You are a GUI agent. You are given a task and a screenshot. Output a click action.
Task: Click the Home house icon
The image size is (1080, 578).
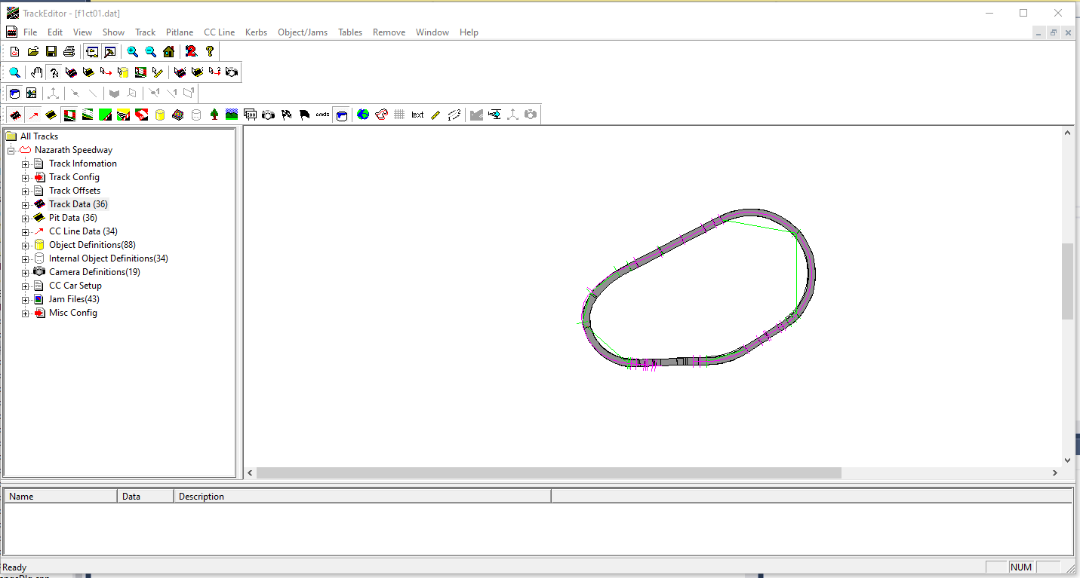168,51
